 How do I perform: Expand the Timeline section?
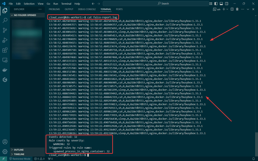click(19, 154)
